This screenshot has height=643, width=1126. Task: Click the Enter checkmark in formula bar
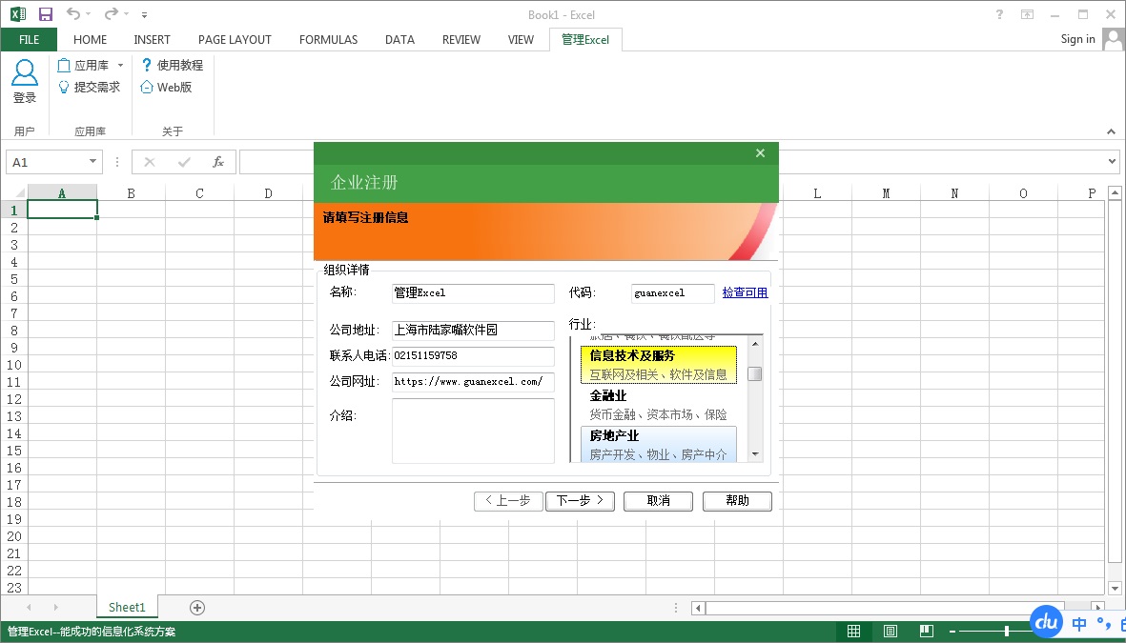[184, 162]
